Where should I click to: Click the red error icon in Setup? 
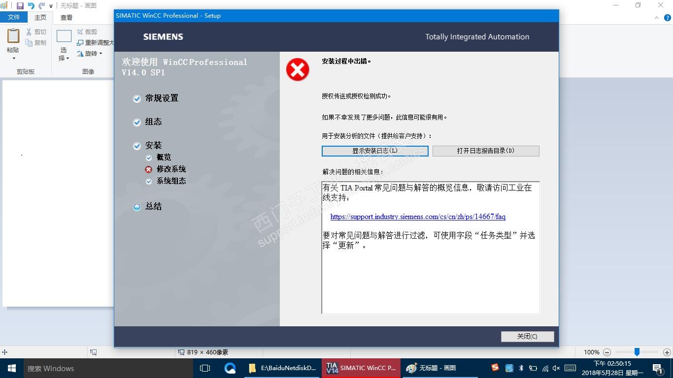[x=298, y=69]
